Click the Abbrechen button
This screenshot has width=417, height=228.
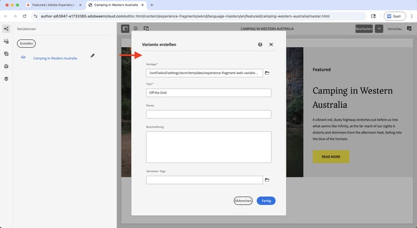[x=243, y=201]
